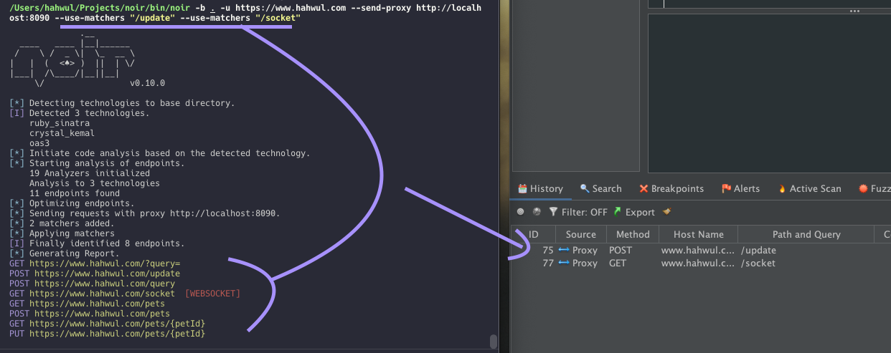Click the three-dot split pane divider handle
The height and width of the screenshot is (353, 891).
pyautogui.click(x=854, y=11)
